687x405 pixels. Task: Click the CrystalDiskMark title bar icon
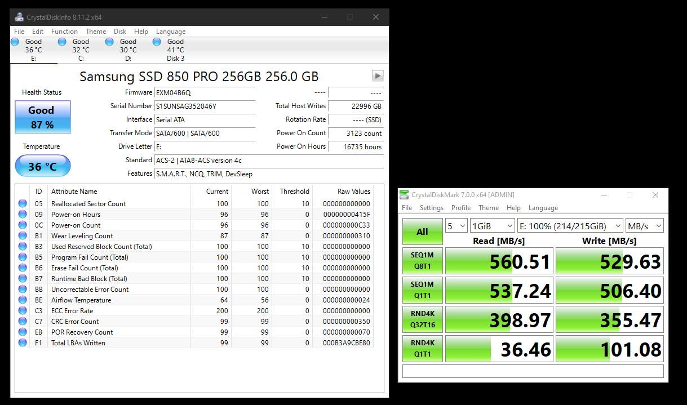click(x=404, y=195)
